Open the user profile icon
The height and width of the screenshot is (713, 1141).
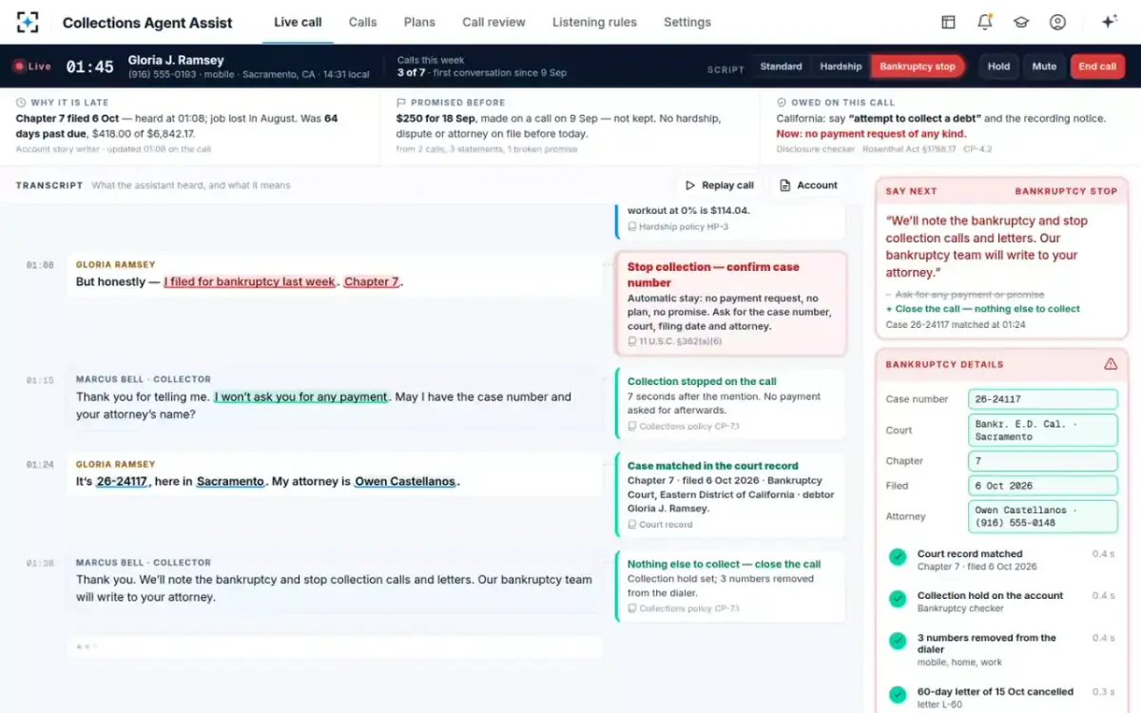click(1057, 22)
